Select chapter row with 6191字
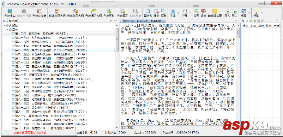This screenshot has height=137, width=283. click(x=59, y=120)
